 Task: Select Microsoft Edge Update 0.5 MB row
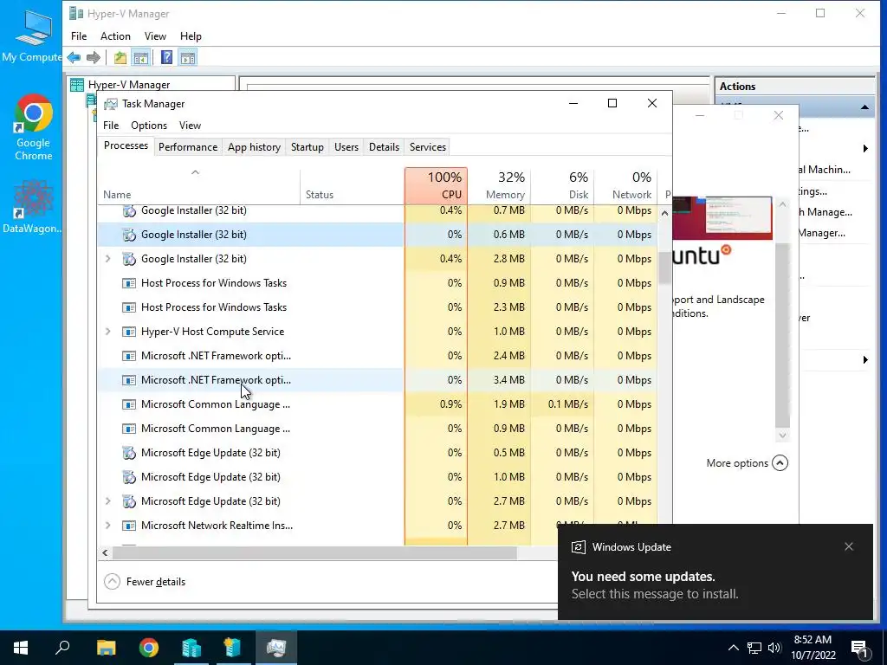pos(378,453)
